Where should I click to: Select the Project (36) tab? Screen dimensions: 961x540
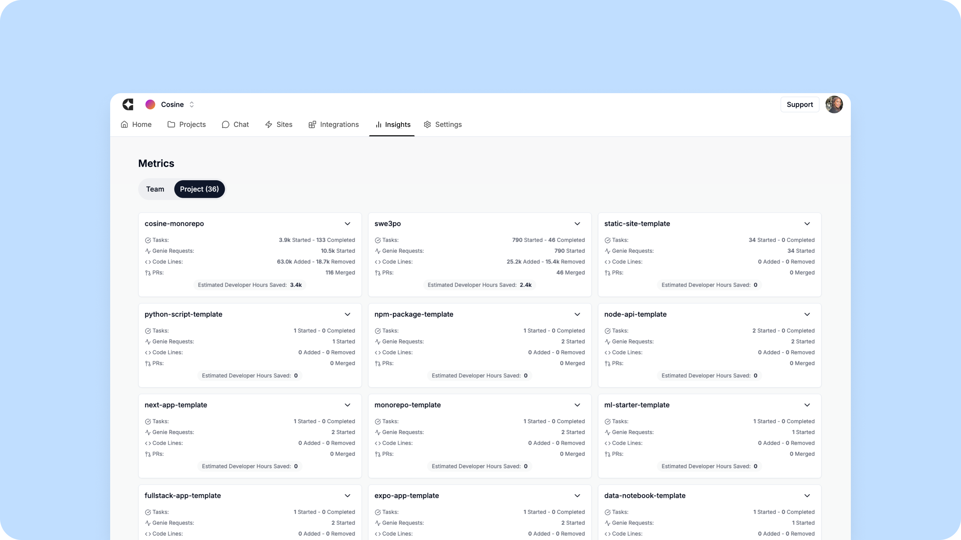199,189
